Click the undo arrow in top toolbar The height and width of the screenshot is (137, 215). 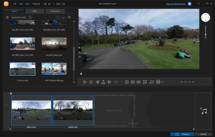pos(49,4)
